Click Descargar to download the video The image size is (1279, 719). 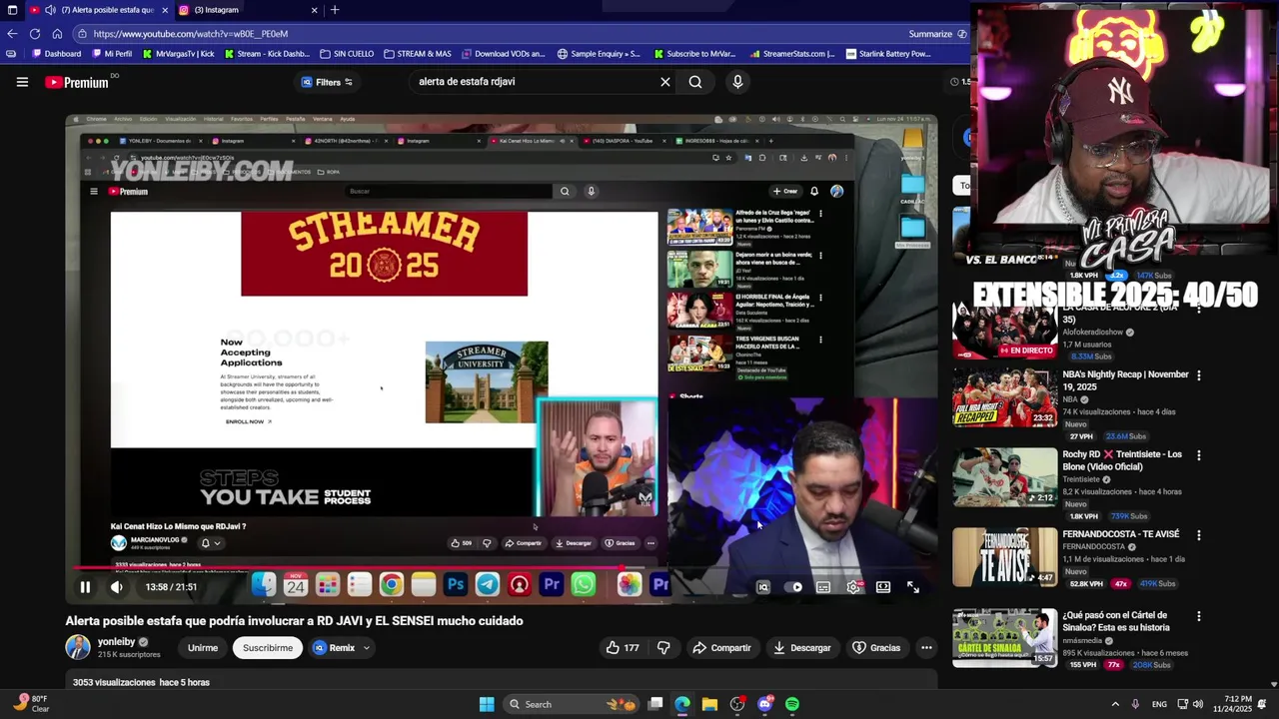pos(802,648)
